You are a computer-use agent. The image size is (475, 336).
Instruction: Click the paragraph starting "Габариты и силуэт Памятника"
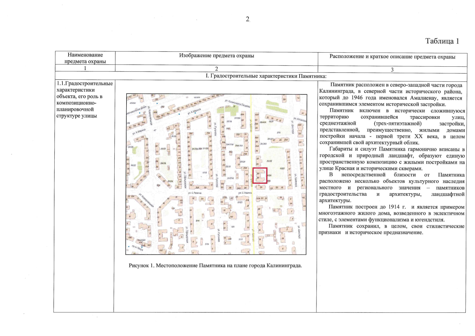click(392, 159)
